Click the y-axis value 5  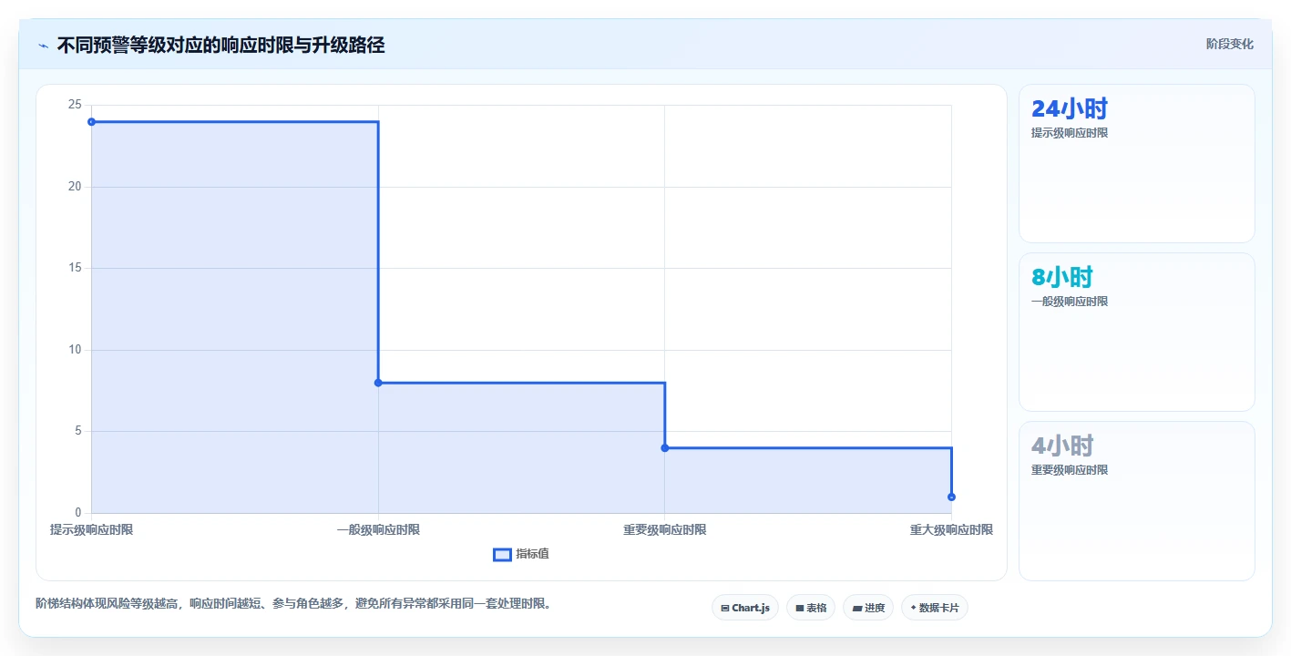[x=78, y=431]
